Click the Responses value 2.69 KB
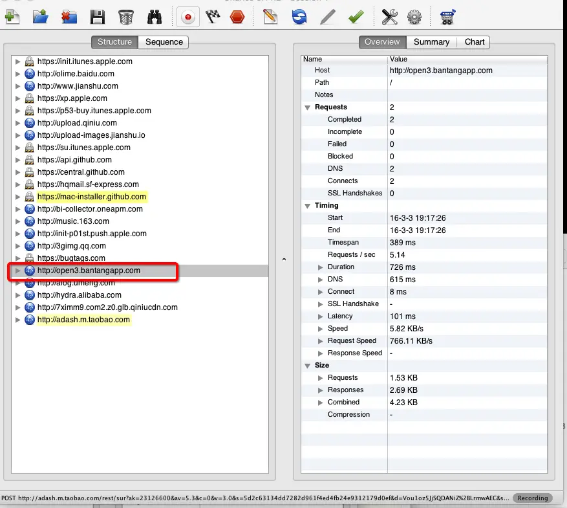 coord(403,390)
